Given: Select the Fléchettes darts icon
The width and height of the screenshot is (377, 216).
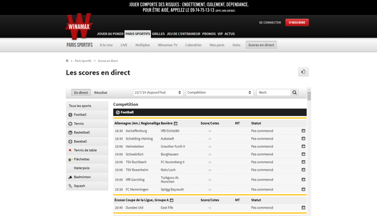Looking at the screenshot, I should pyautogui.click(x=70, y=159).
